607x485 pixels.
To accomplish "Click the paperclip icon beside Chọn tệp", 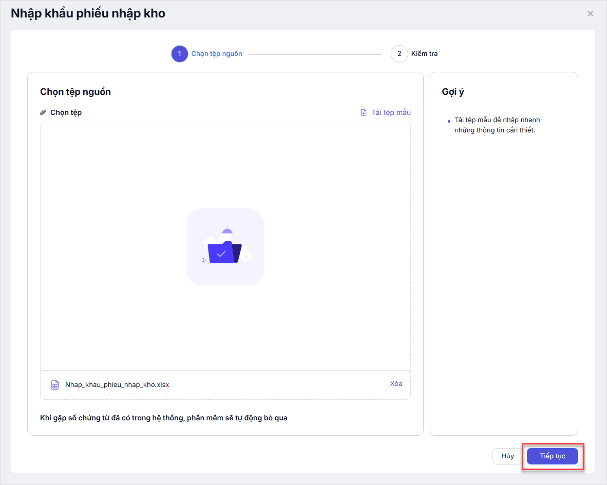I will [x=43, y=112].
